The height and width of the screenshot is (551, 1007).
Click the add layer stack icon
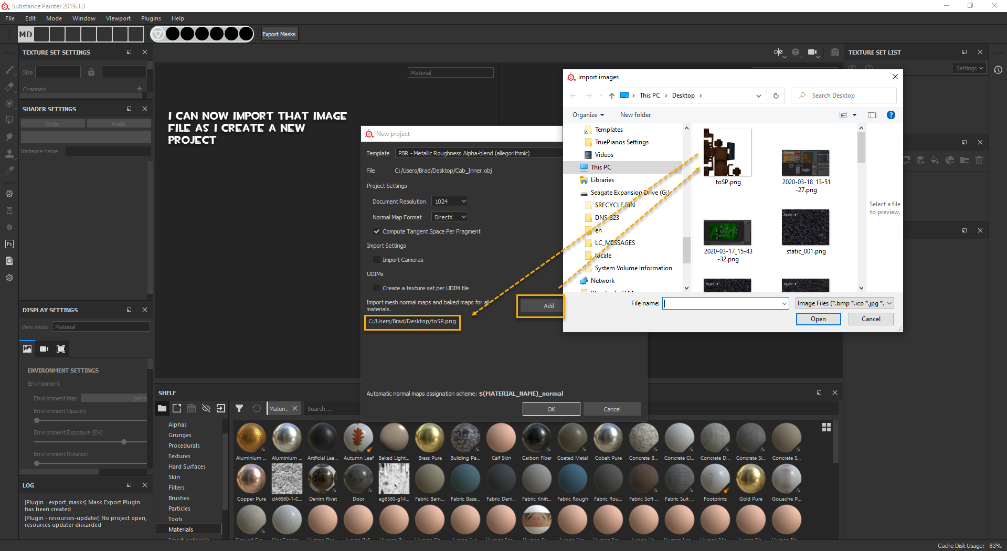tap(920, 160)
